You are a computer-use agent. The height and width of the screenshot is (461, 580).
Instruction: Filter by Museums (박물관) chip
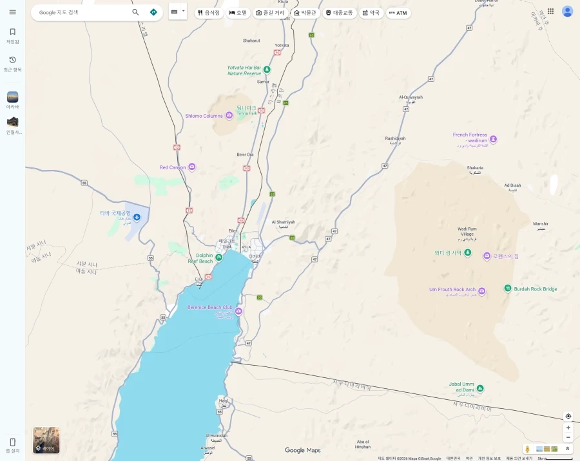[x=305, y=13]
